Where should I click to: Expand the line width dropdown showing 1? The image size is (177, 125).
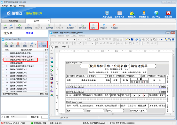tap(92, 43)
